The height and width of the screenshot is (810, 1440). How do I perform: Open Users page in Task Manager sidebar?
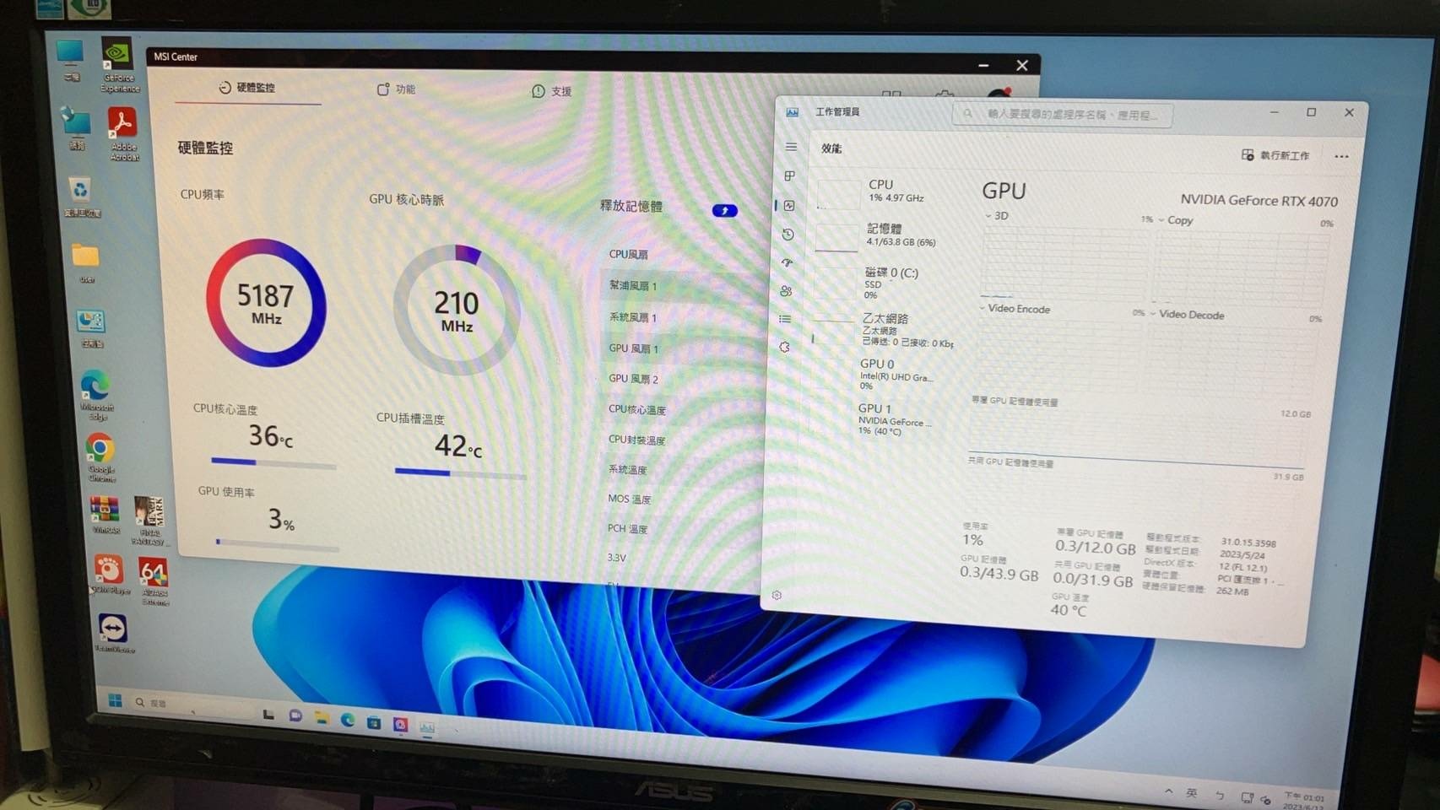787,291
